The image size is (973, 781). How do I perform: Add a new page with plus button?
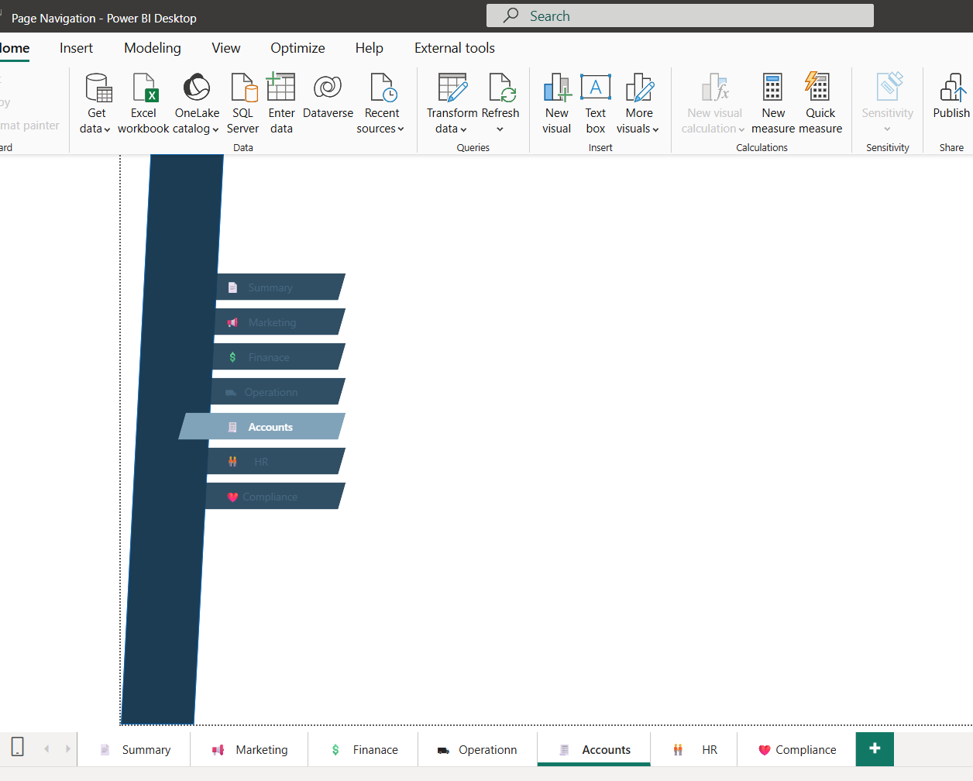pos(875,748)
